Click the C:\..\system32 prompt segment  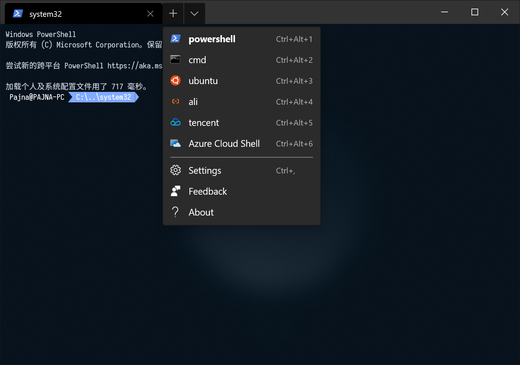point(103,97)
